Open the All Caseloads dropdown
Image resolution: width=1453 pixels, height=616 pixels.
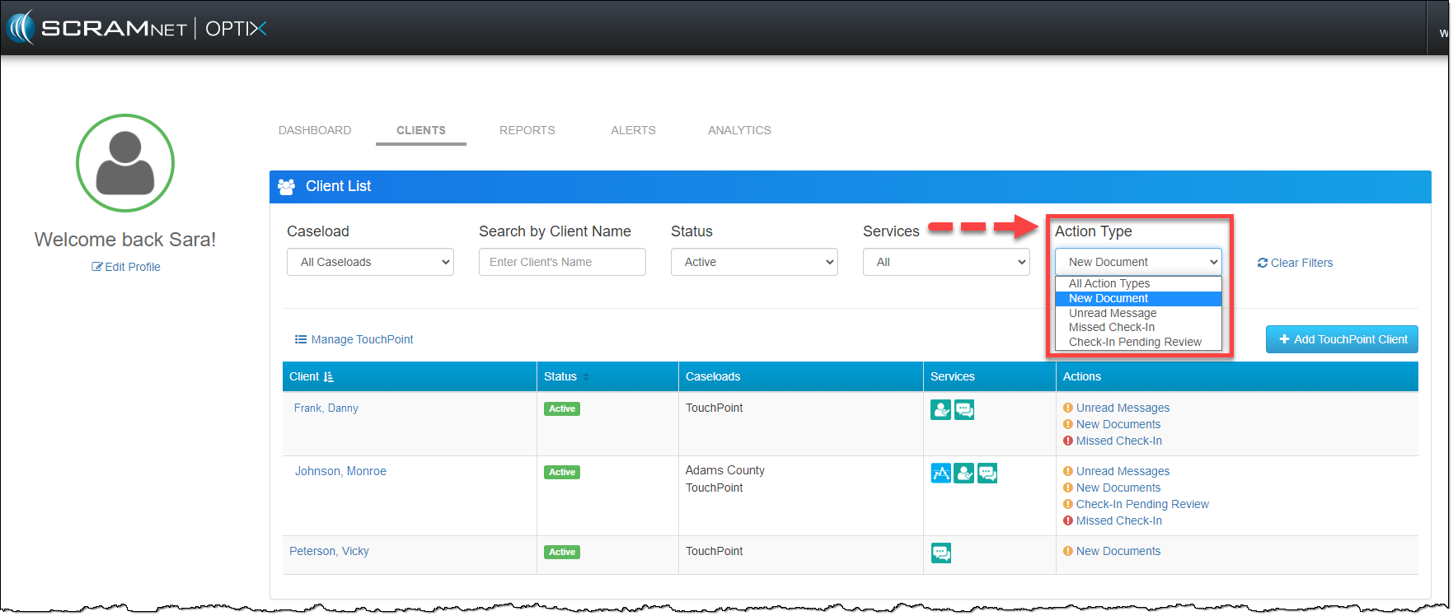(370, 262)
